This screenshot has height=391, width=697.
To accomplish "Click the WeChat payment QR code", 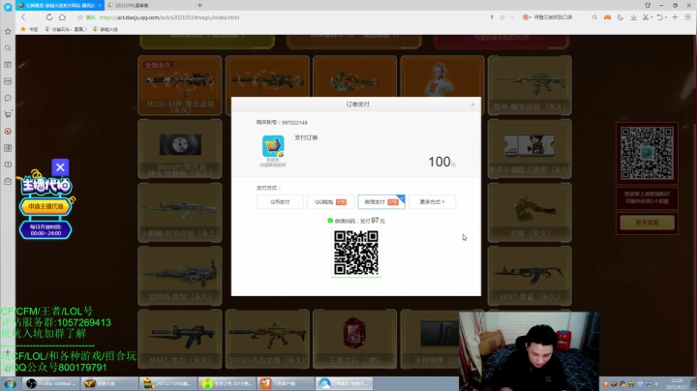I will coord(356,253).
